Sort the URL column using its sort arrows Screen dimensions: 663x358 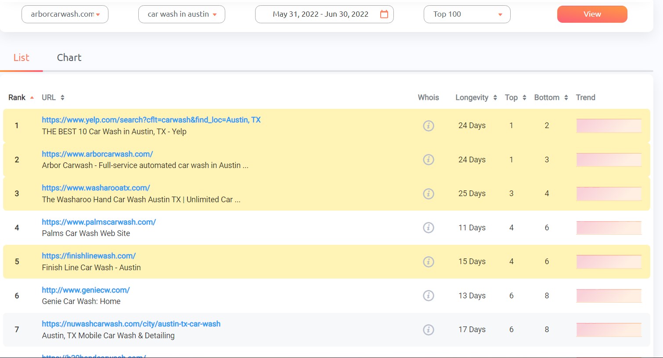point(62,97)
